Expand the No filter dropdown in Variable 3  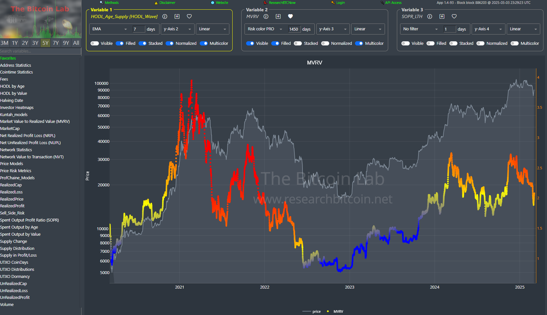tap(420, 29)
